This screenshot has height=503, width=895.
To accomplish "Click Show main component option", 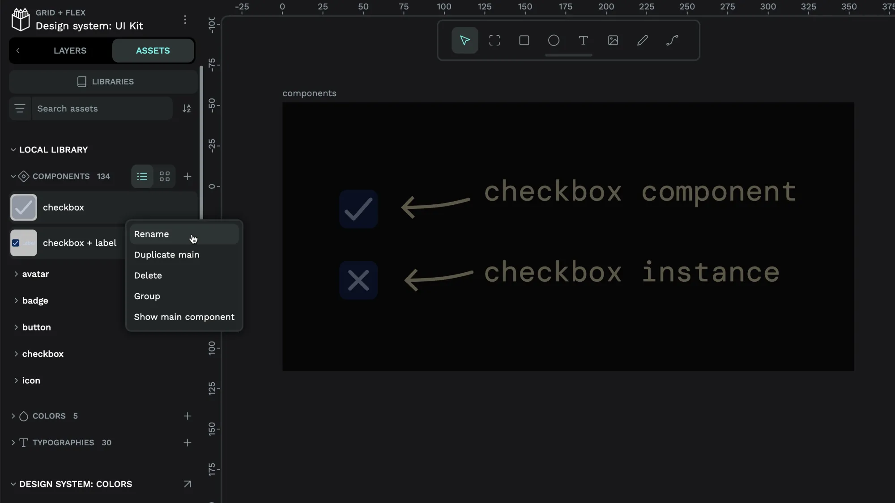I will coord(184,317).
